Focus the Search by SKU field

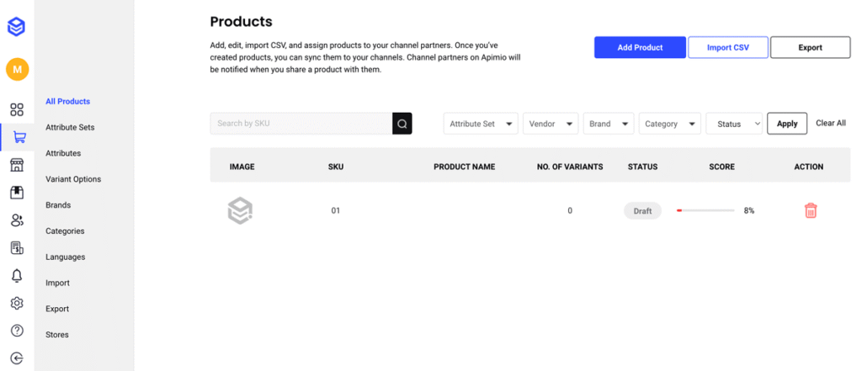[x=301, y=124]
